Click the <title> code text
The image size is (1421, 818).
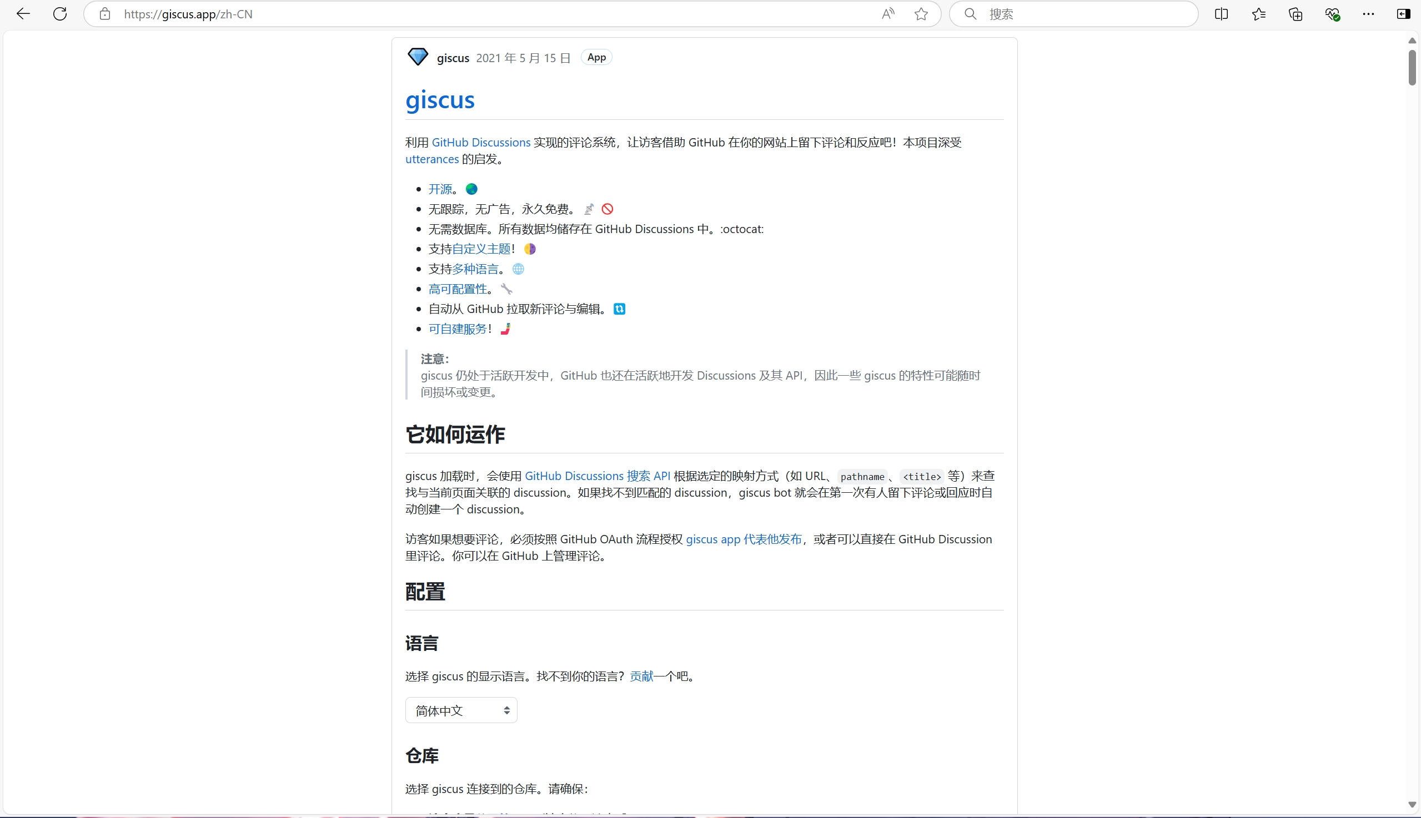[x=922, y=477]
